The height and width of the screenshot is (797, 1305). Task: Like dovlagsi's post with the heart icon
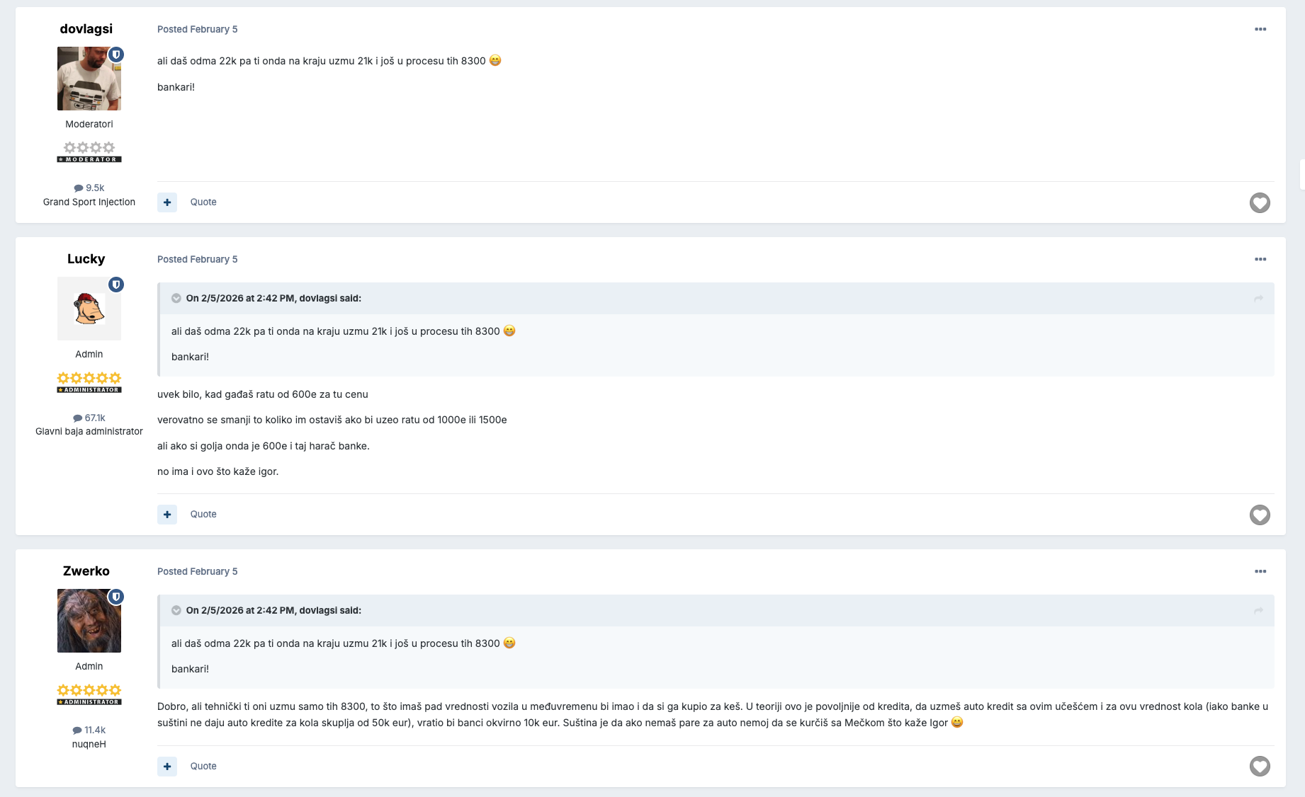tap(1259, 203)
